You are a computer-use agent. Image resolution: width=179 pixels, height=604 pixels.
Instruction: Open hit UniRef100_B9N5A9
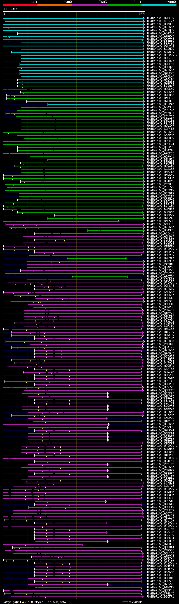pos(161,52)
